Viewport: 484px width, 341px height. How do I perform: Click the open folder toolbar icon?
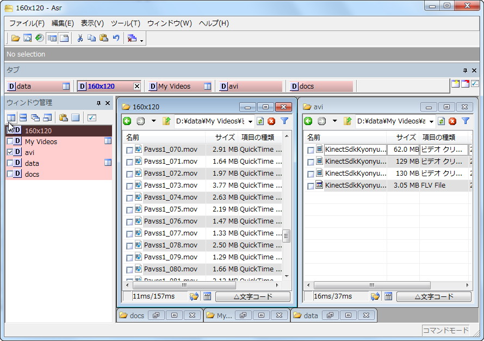pos(15,38)
